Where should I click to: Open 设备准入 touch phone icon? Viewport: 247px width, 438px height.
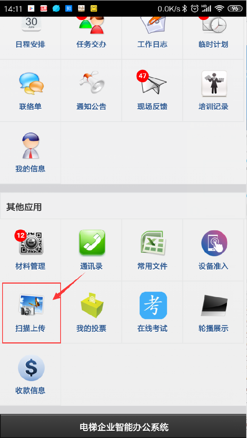(214, 243)
